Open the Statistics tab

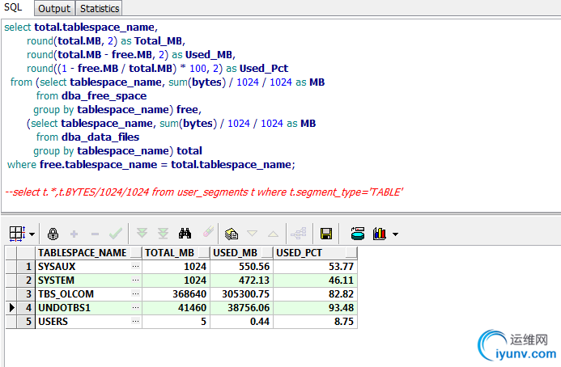(x=99, y=8)
